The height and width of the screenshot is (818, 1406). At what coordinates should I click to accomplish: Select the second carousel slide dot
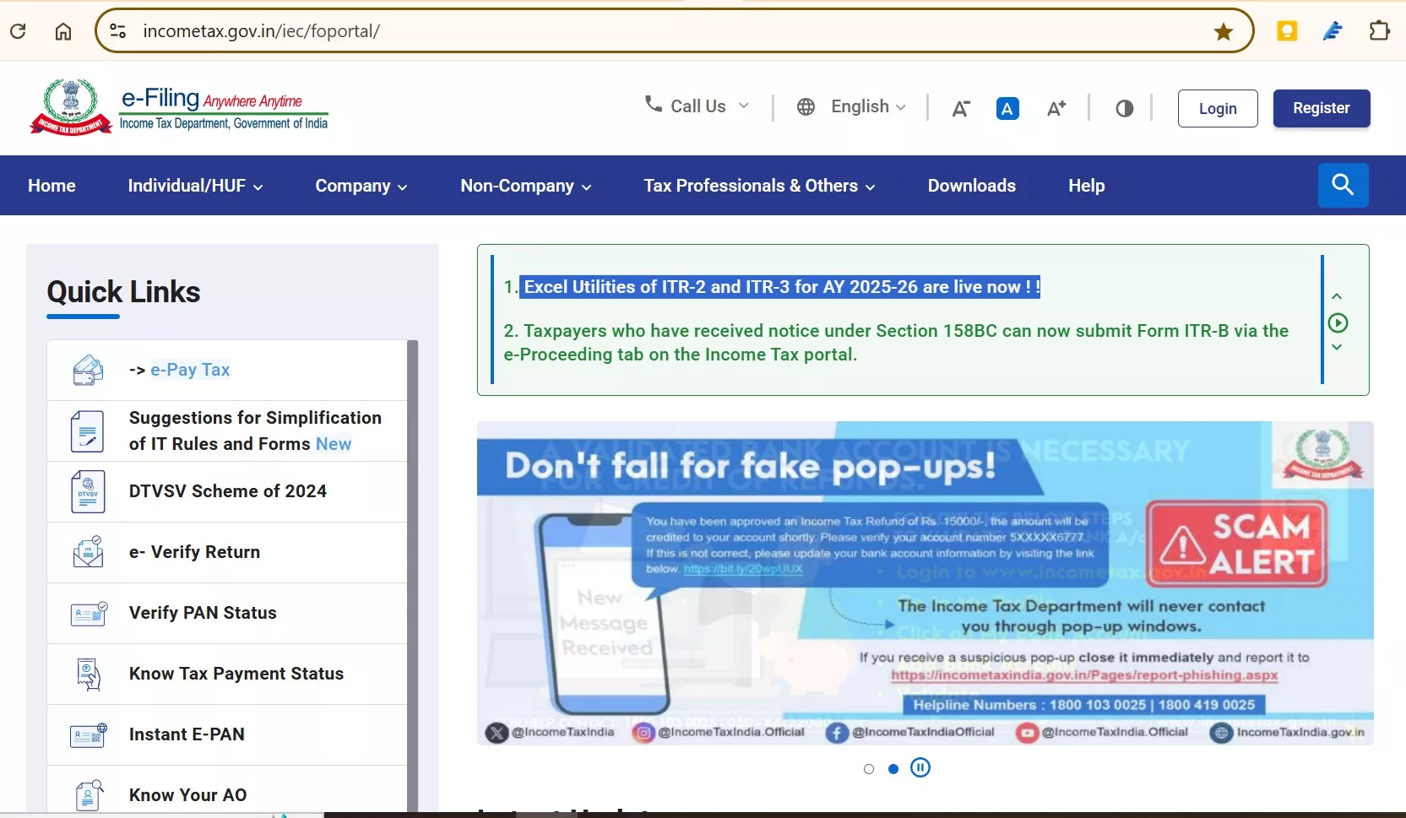pos(893,769)
